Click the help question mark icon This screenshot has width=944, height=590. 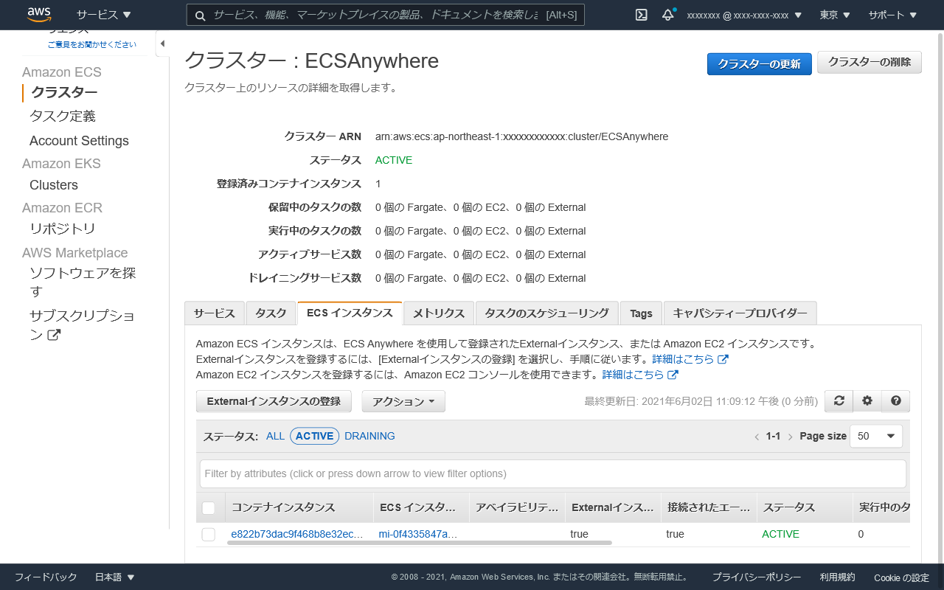pos(895,400)
